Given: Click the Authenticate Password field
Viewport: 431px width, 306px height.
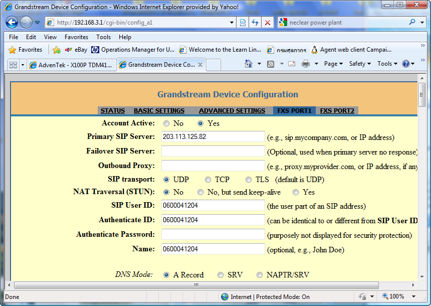Looking at the screenshot, I should tap(213, 234).
